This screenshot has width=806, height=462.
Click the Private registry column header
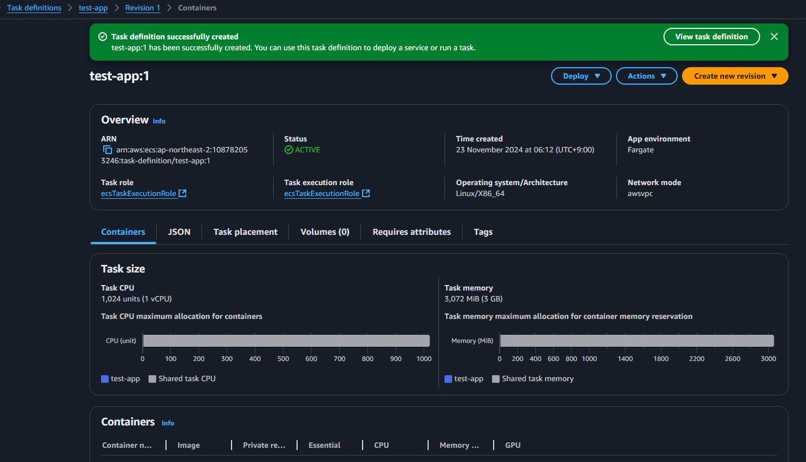[264, 445]
